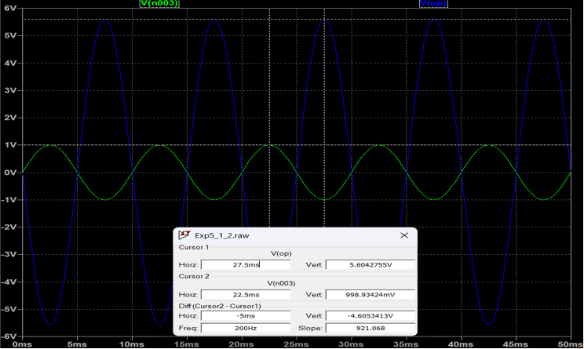Image resolution: width=584 pixels, height=349 pixels.
Task: Click the Cursor 2 Horz field showing 22.5ms
Action: (x=245, y=294)
